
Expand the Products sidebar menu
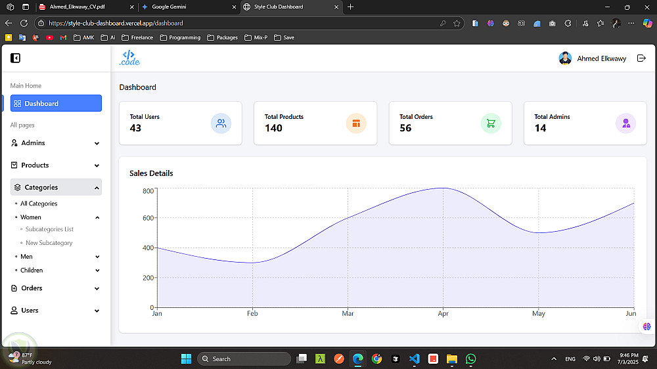[x=56, y=165]
